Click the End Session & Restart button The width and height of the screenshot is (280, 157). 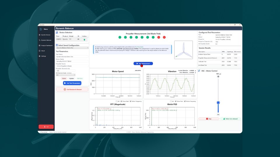(72, 89)
